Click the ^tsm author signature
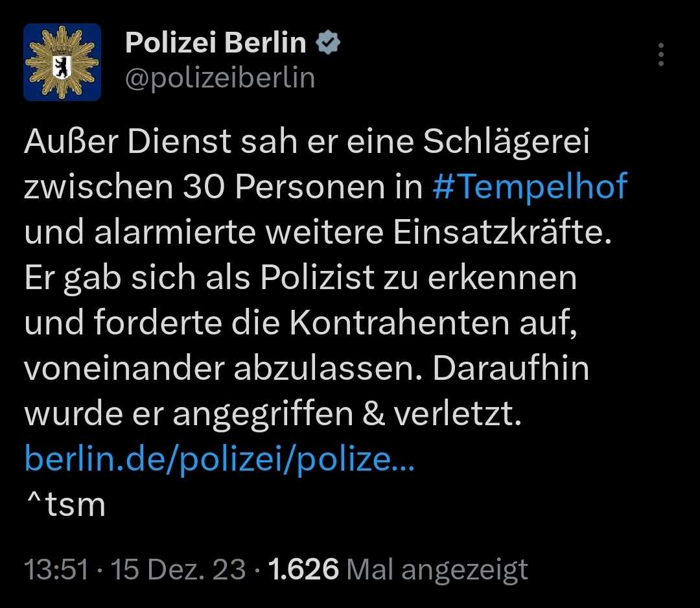 tap(65, 505)
